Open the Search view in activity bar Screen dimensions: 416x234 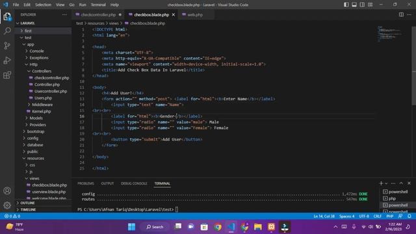tap(7, 31)
